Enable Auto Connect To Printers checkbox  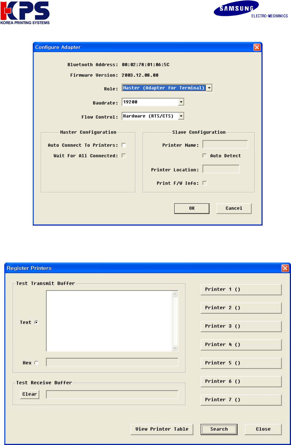pos(124,145)
